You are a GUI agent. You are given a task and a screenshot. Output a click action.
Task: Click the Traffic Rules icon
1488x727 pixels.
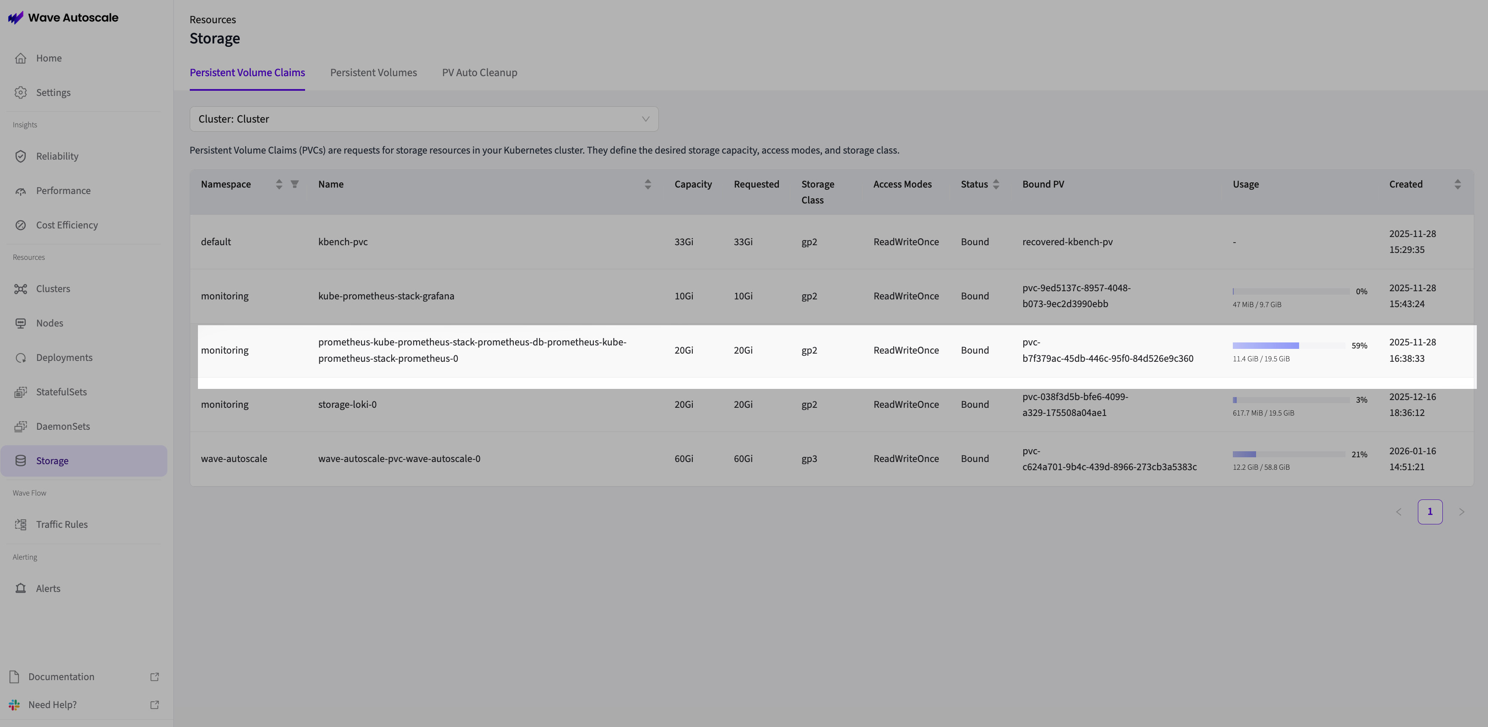(x=21, y=524)
